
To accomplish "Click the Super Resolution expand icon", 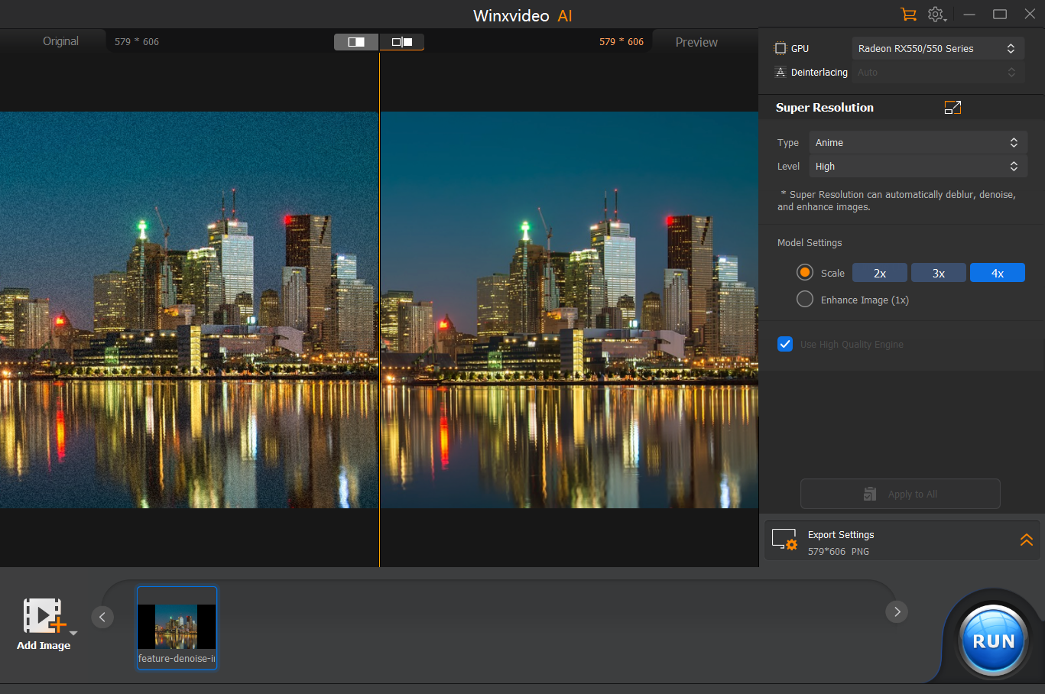I will [x=953, y=108].
